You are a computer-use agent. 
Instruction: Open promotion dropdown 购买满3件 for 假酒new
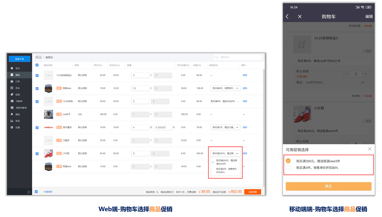click(x=225, y=88)
